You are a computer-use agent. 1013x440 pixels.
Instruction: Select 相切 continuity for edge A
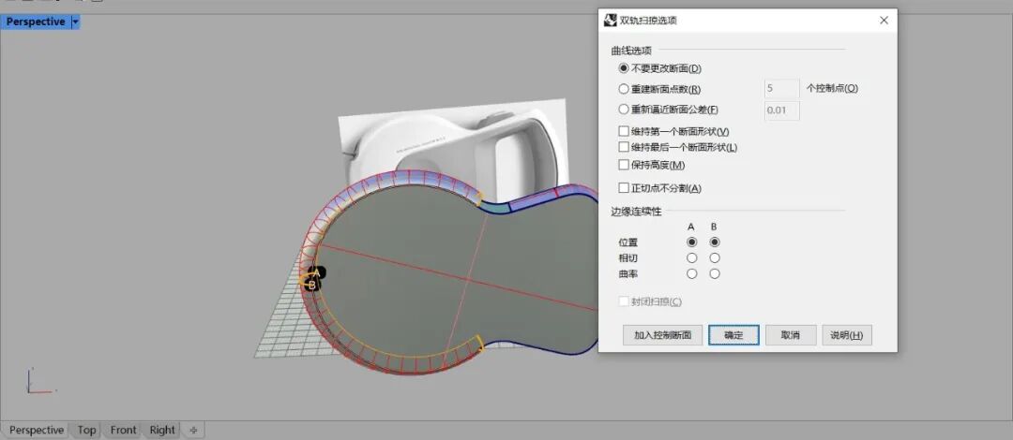pyautogui.click(x=692, y=258)
